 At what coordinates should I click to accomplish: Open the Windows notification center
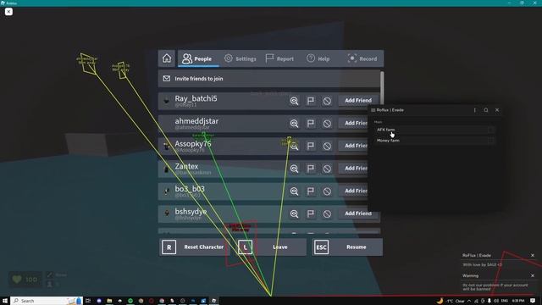pyautogui.click(x=533, y=301)
